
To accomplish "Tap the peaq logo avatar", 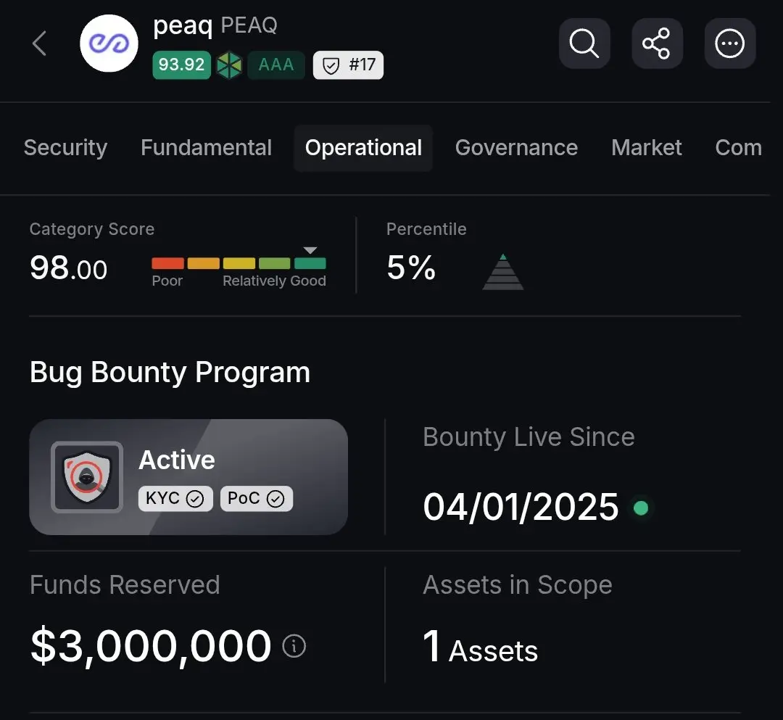I will pyautogui.click(x=109, y=44).
